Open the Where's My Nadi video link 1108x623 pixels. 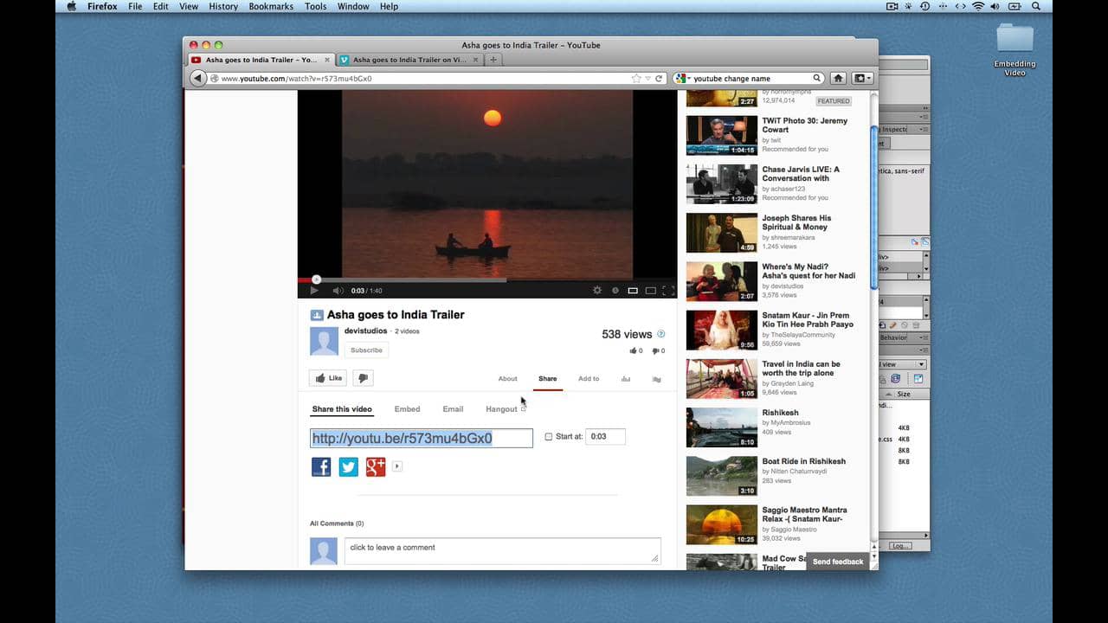coord(808,271)
